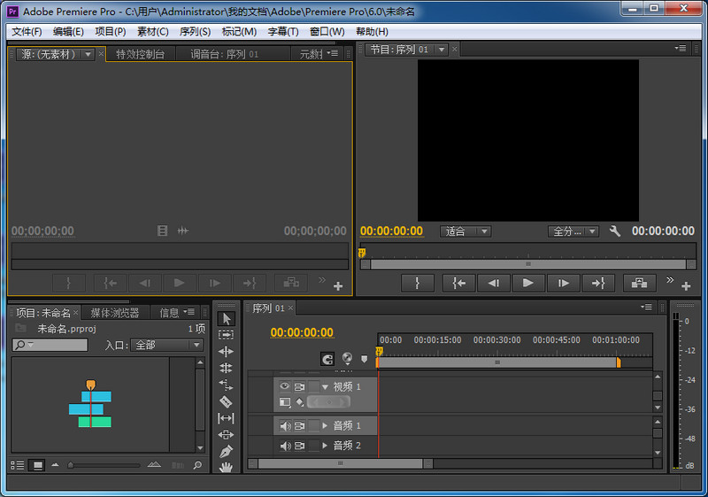The width and height of the screenshot is (708, 497).
Task: Click the program monitor zoom scroll bar
Action: coord(527,264)
